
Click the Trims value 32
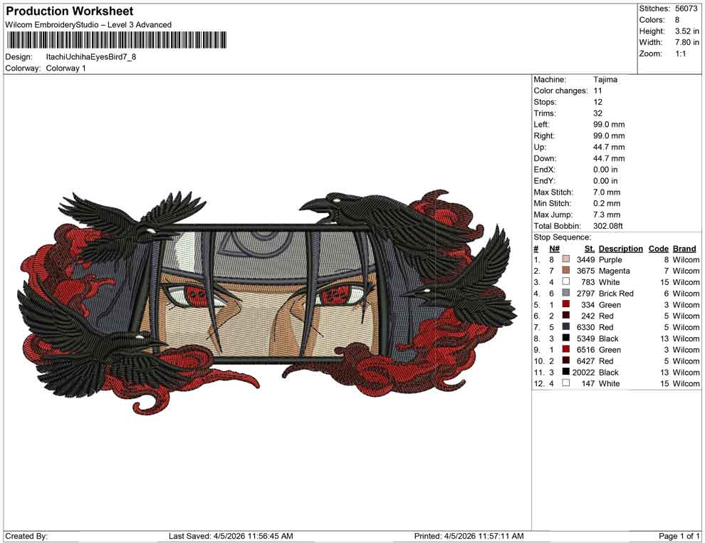[x=597, y=113]
